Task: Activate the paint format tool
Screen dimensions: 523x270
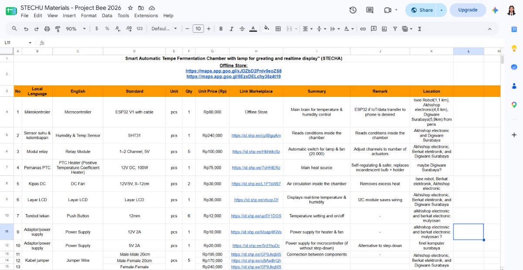Action: click(58, 29)
